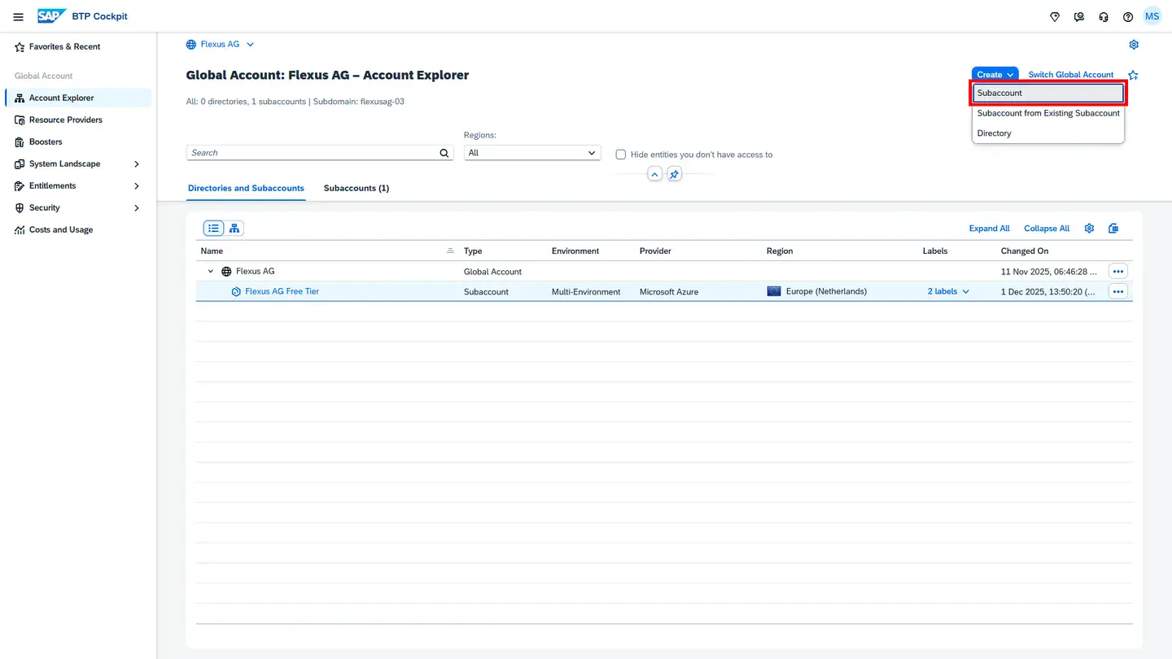
Task: Click the help question mark icon
Action: [x=1127, y=17]
